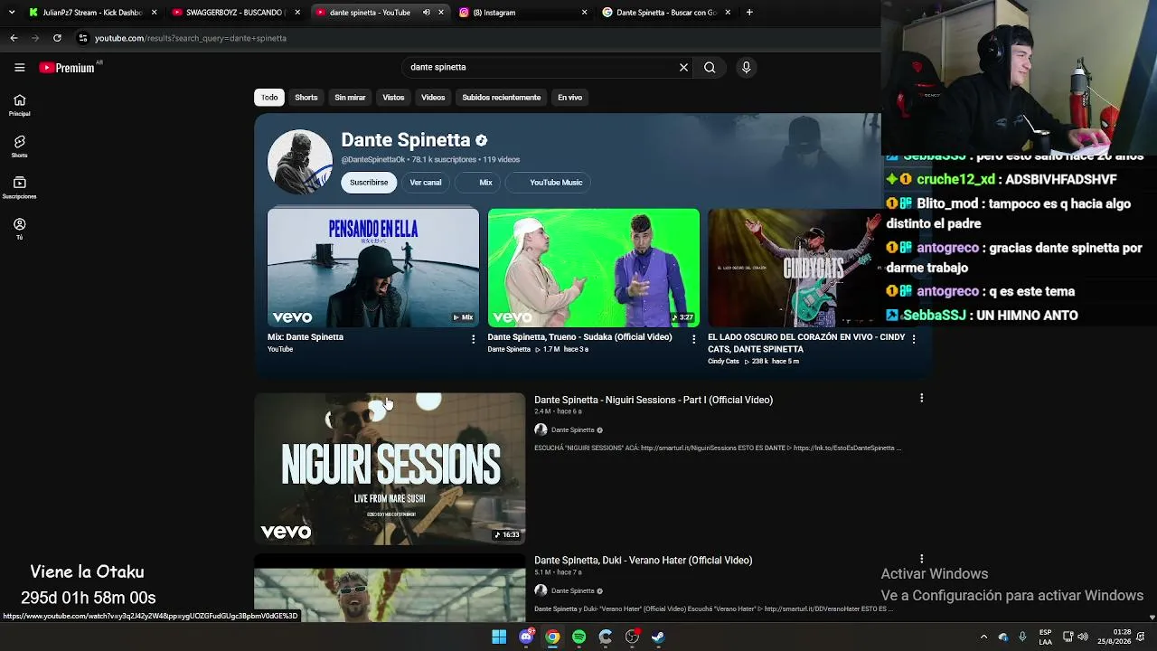Subscribe to Dante Spinetta with Suscribirse
This screenshot has width=1157, height=651.
(369, 183)
